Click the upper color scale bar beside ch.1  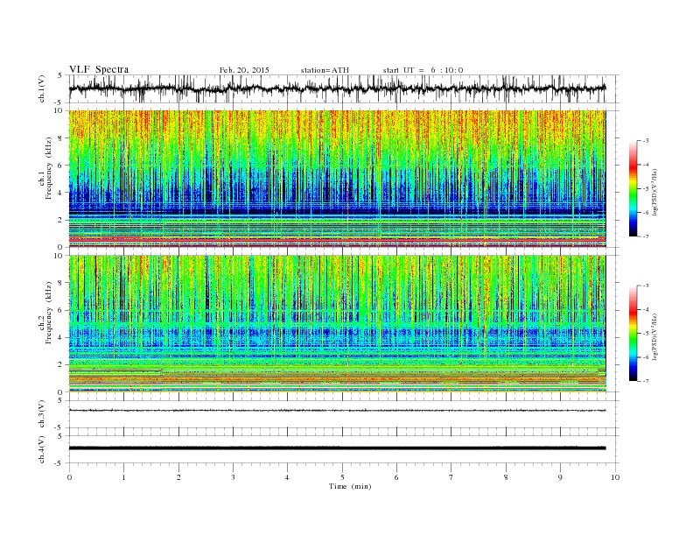[x=633, y=188]
